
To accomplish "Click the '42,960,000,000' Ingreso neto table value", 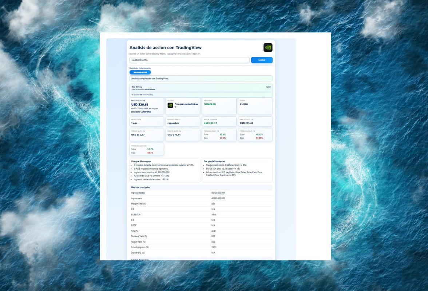I will pyautogui.click(x=218, y=198).
